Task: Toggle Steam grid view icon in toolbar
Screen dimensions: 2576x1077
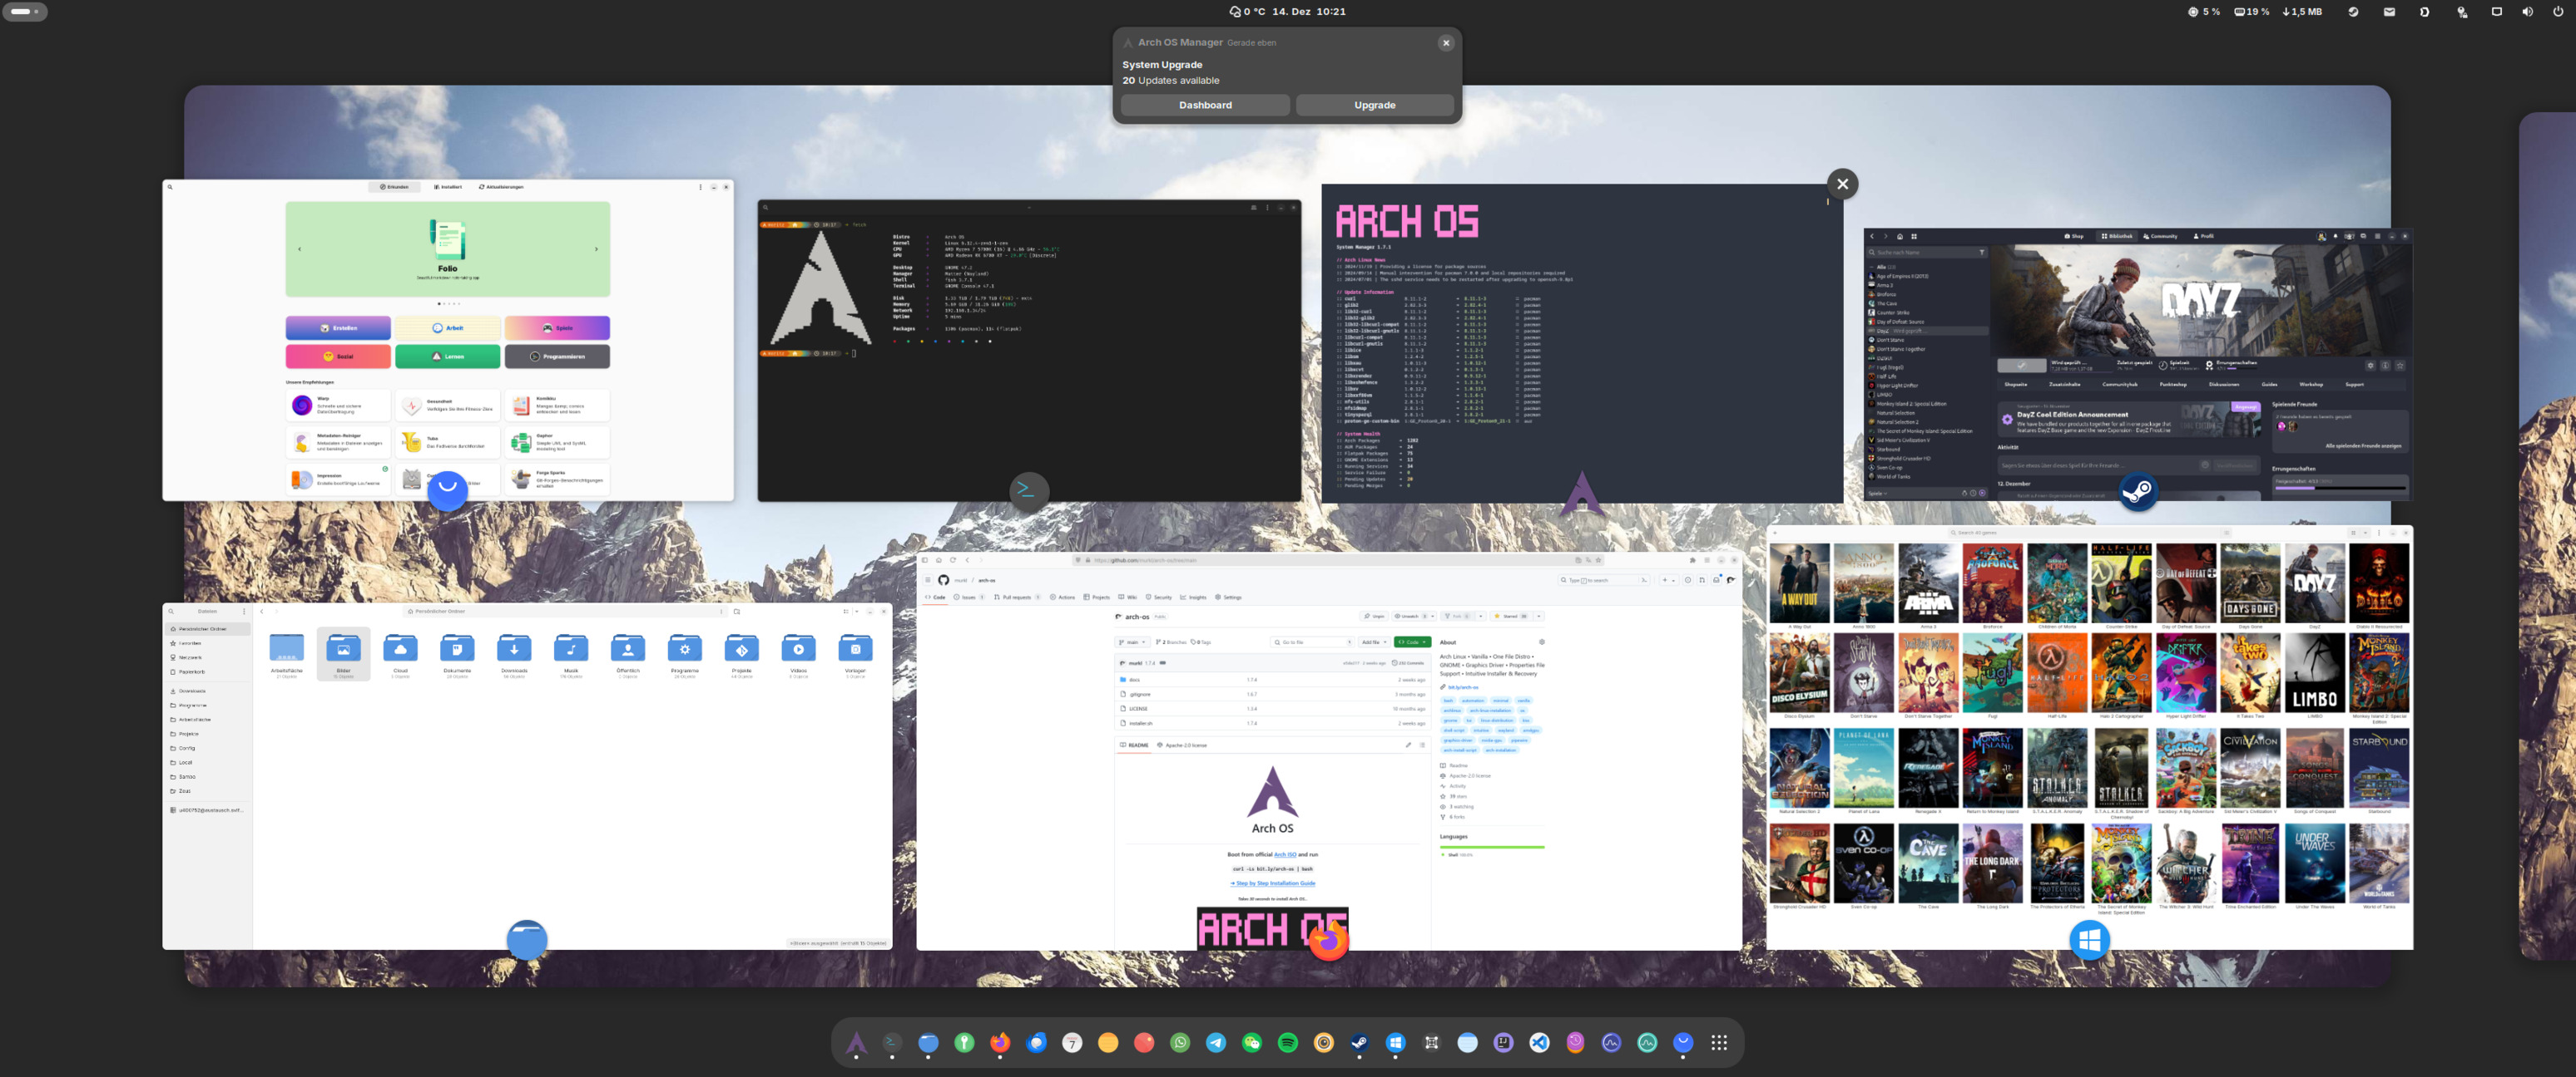Action: click(x=1914, y=237)
